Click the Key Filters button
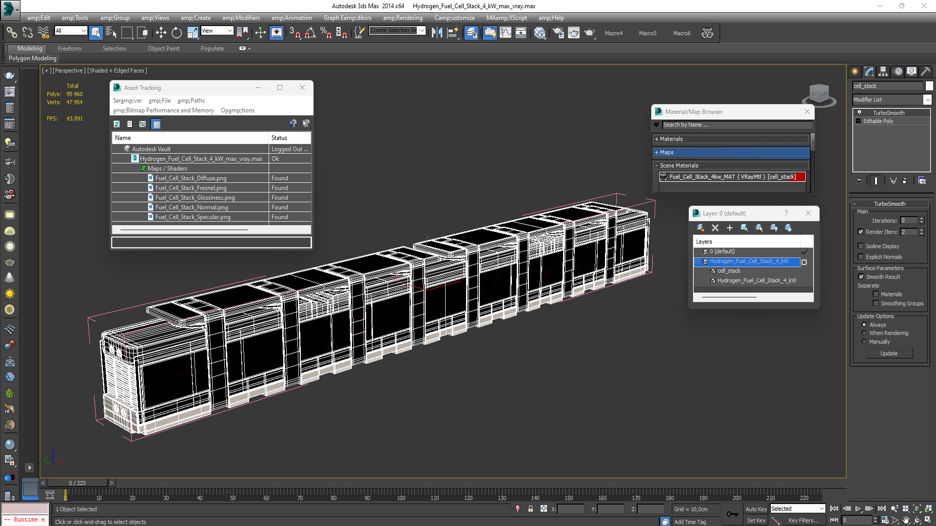Viewport: 936px width, 526px height. click(x=803, y=521)
